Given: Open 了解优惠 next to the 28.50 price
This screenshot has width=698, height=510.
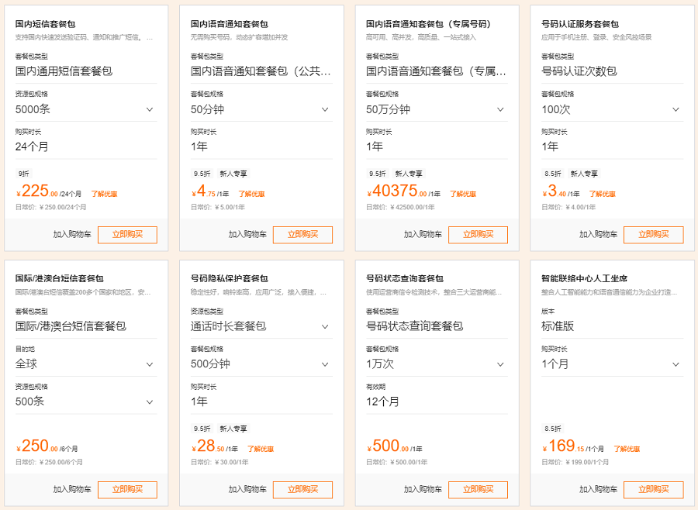Looking at the screenshot, I should pyautogui.click(x=261, y=449).
